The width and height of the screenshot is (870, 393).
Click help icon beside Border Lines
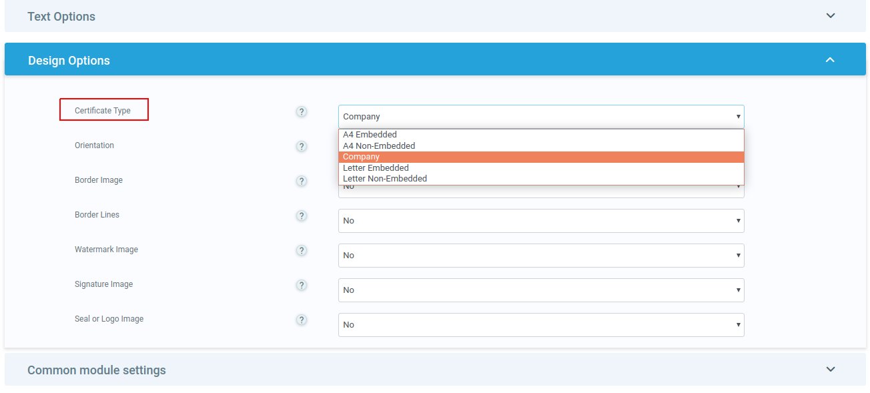302,216
